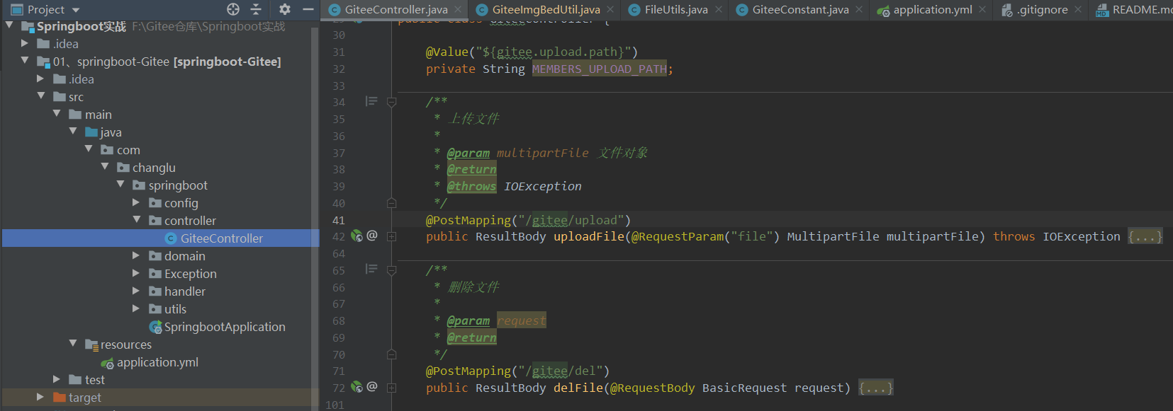Close the GiteeConstant.java tab
This screenshot has width=1173, height=411.
[859, 9]
